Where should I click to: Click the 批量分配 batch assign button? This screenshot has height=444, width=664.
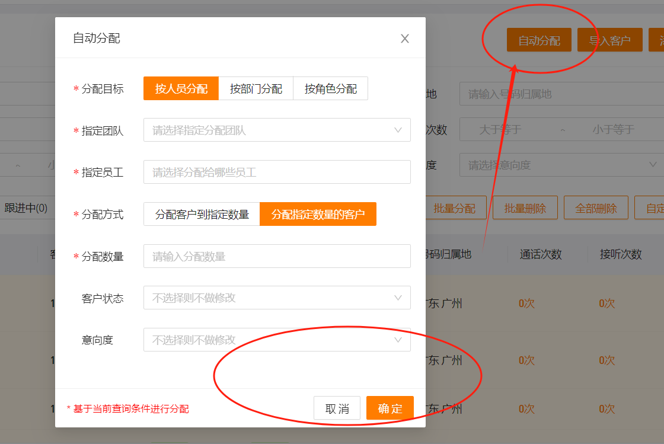pos(456,207)
